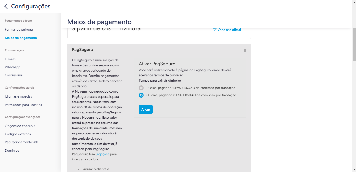
Task: Click the Meios de pagamento heading
Action: [99, 22]
